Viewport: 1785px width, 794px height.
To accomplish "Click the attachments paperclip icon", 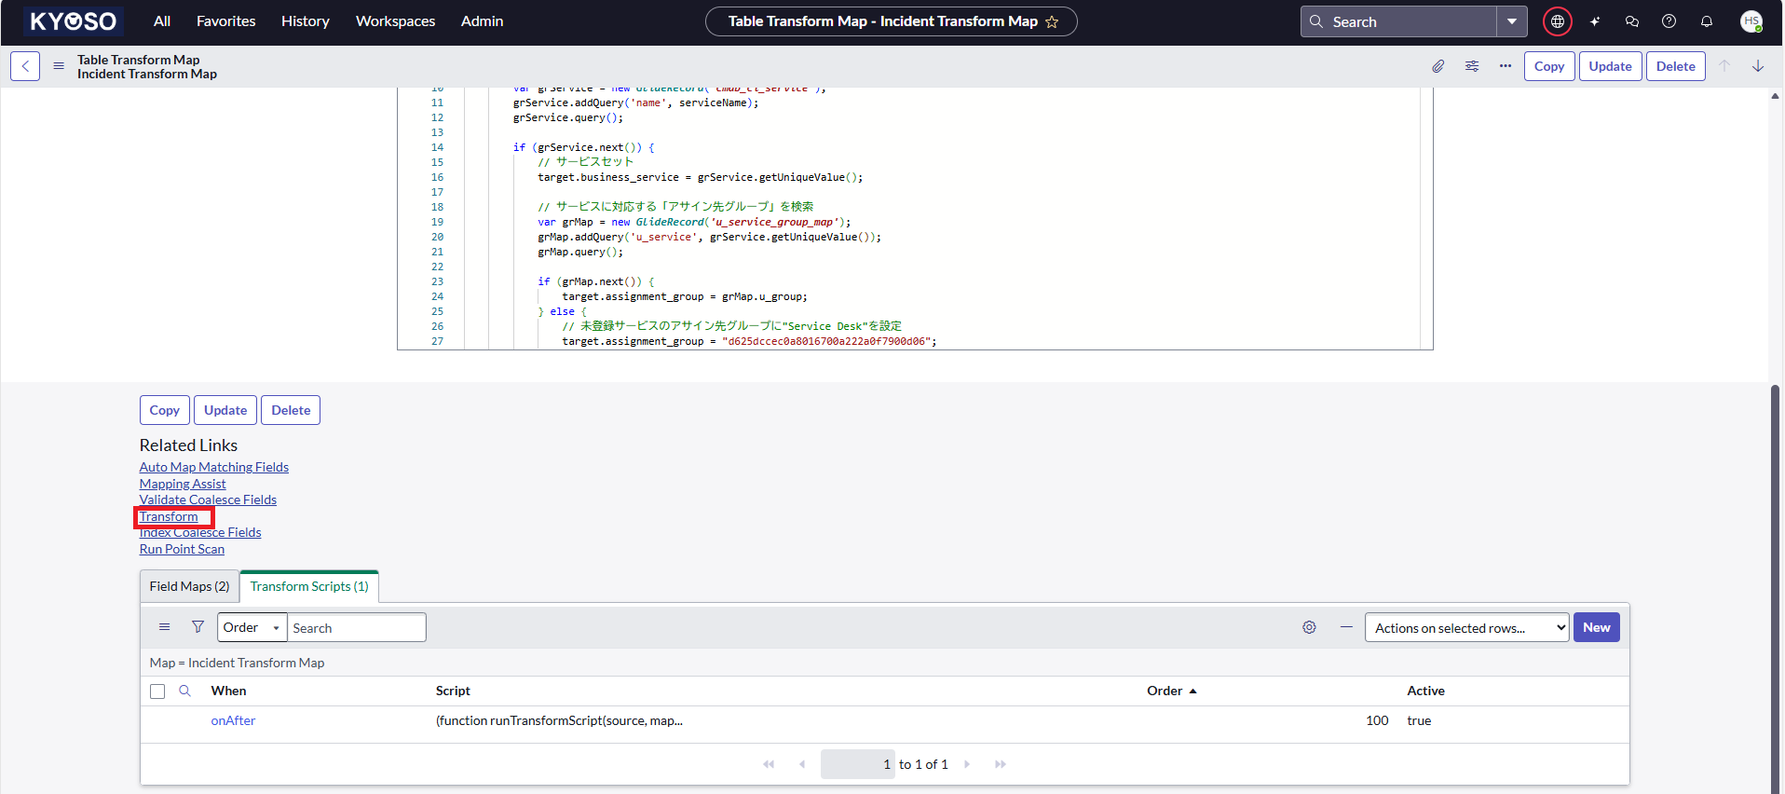I will pos(1438,66).
